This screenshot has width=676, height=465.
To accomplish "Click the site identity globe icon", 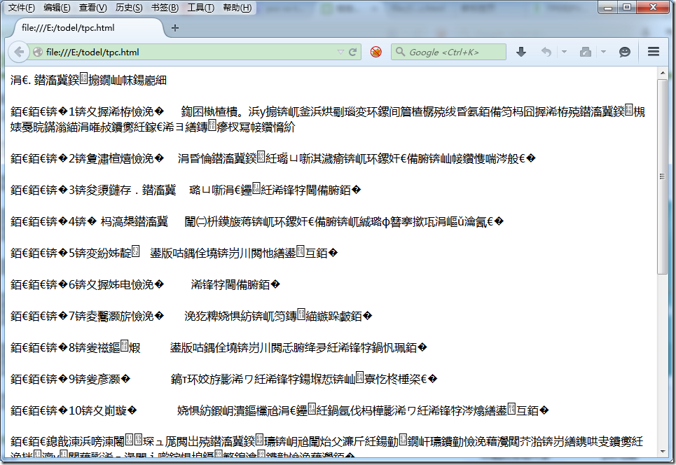I will (x=38, y=52).
